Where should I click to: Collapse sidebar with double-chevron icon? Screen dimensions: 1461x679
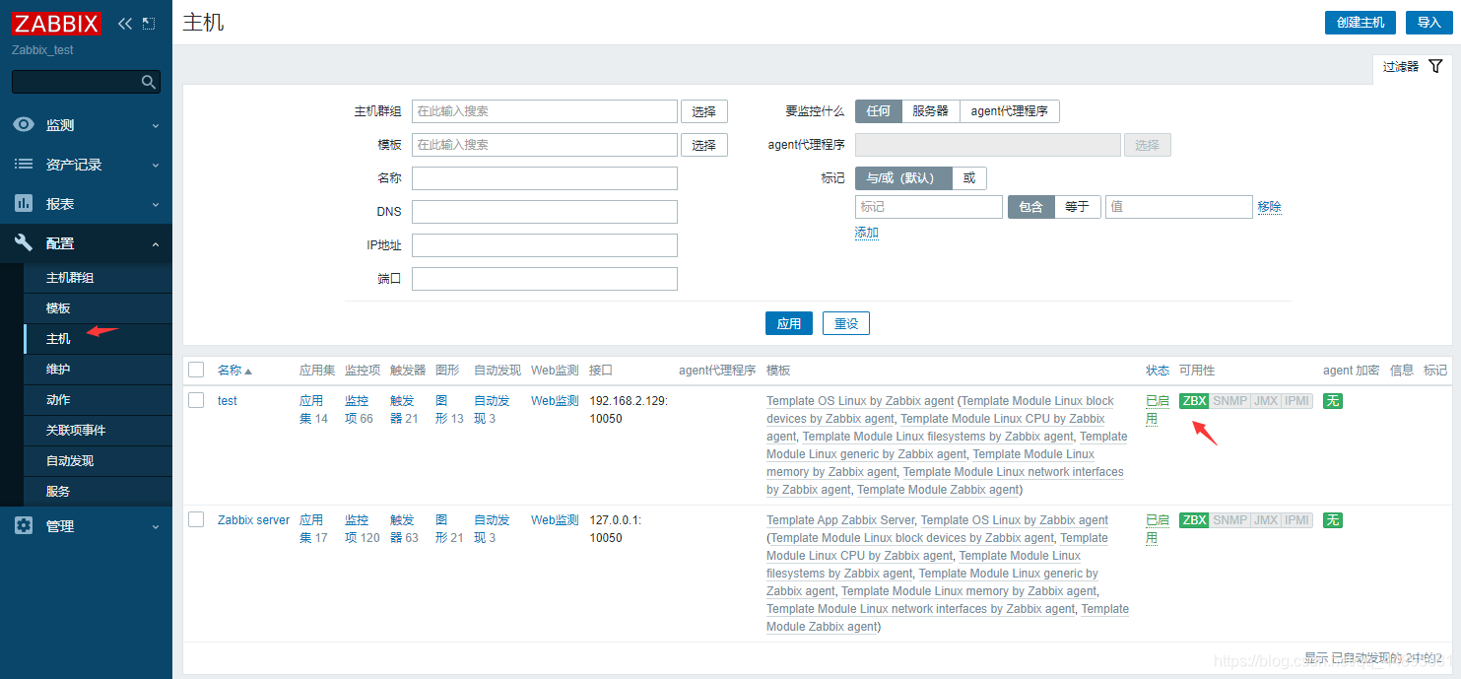pos(124,23)
